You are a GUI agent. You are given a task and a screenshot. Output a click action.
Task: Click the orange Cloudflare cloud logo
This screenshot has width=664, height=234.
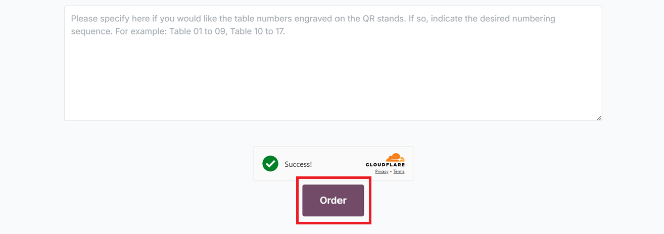pyautogui.click(x=395, y=157)
